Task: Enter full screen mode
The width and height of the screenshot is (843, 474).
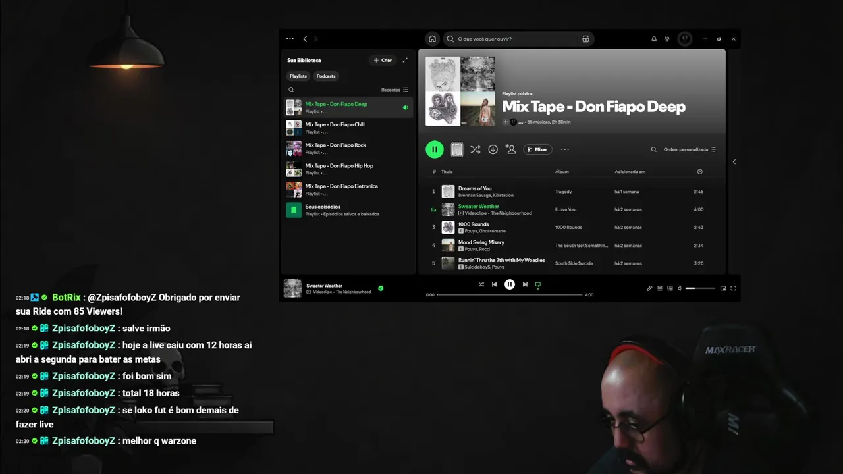Action: [x=733, y=288]
